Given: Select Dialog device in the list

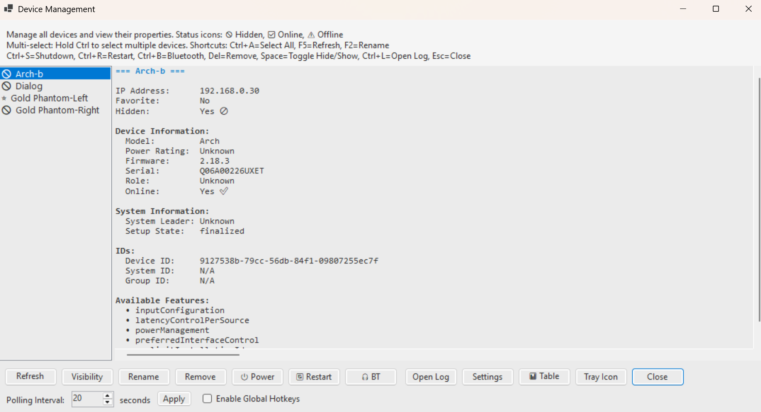Looking at the screenshot, I should (x=29, y=86).
